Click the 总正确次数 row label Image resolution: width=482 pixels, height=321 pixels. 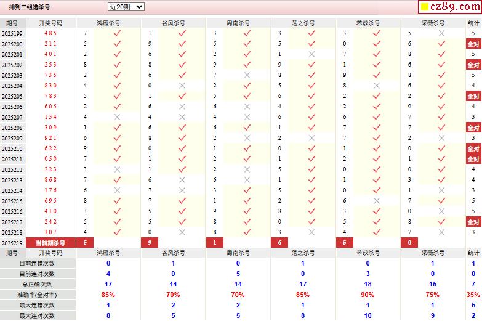(x=37, y=285)
